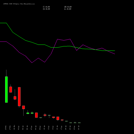Click the small red candle for 17 Apr

tap(62, 120)
